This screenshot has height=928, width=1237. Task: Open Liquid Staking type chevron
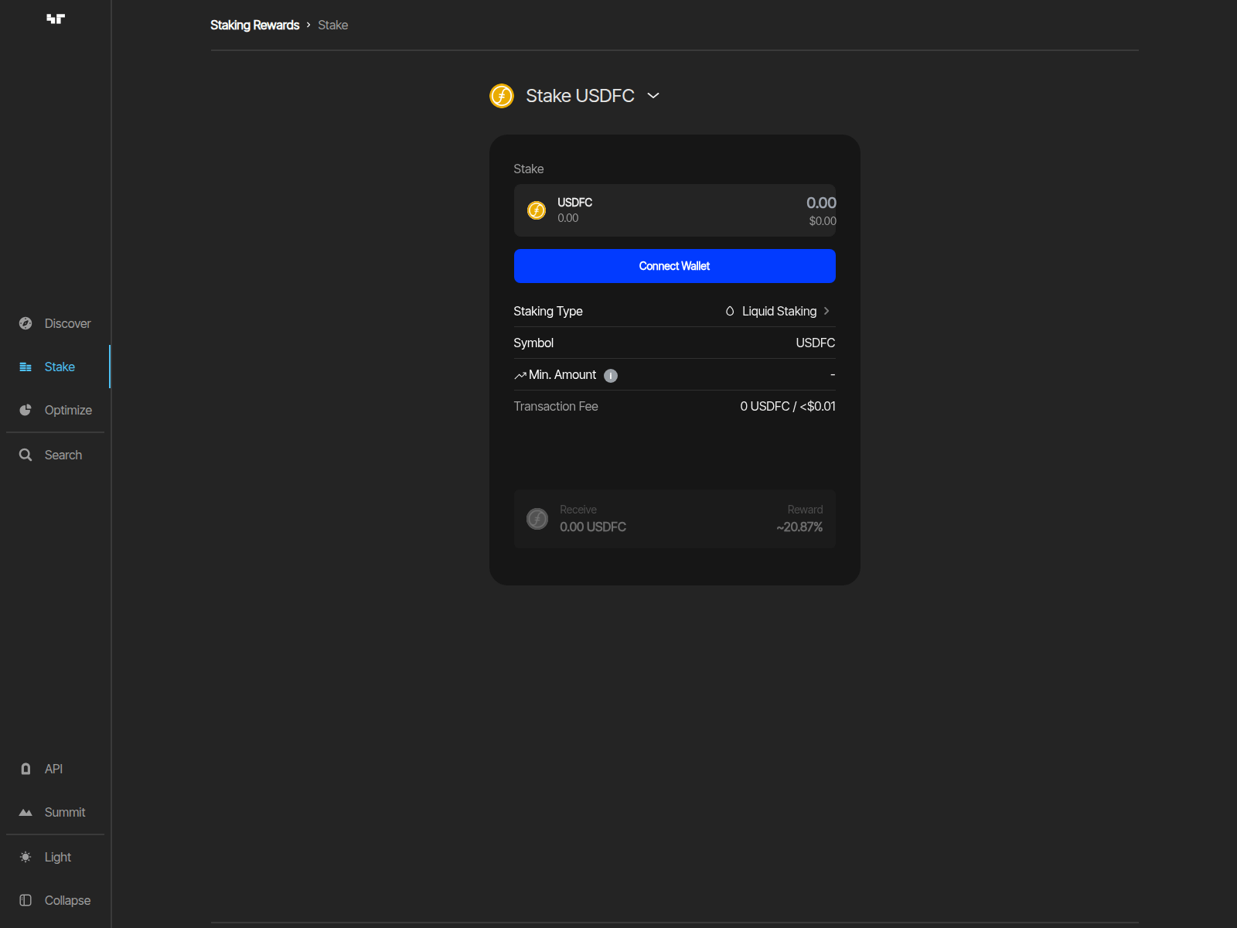point(826,311)
